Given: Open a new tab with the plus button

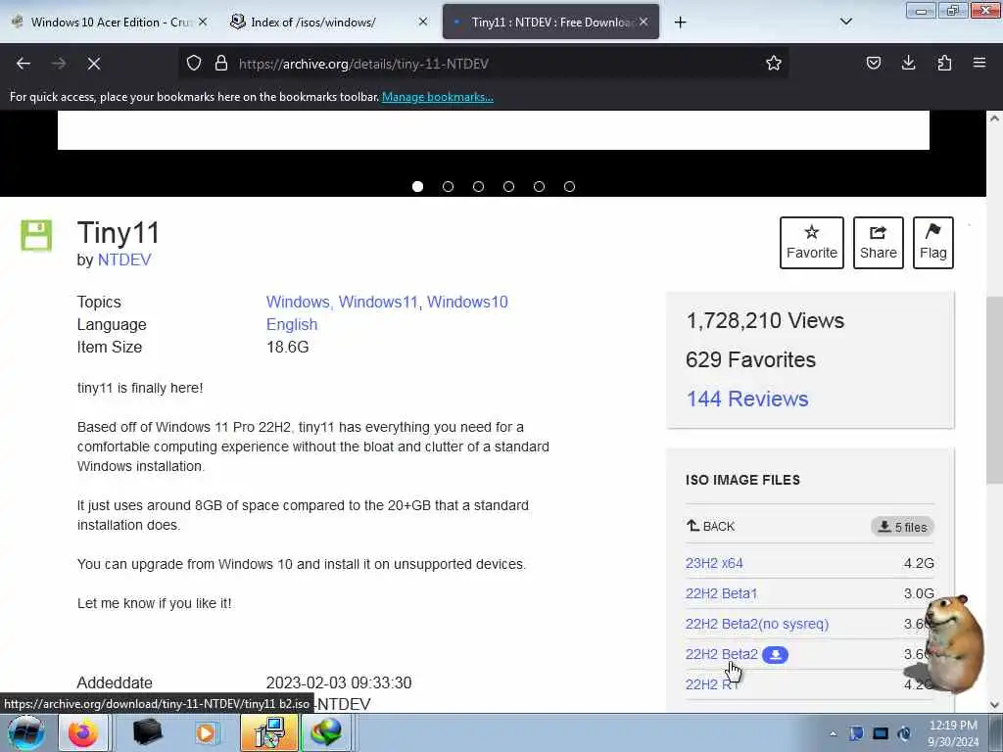Looking at the screenshot, I should coord(680,23).
